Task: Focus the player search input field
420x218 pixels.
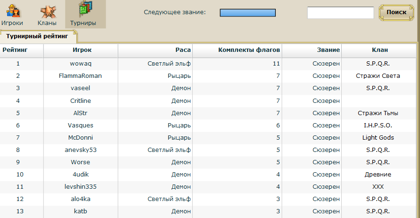Action: tap(340, 13)
